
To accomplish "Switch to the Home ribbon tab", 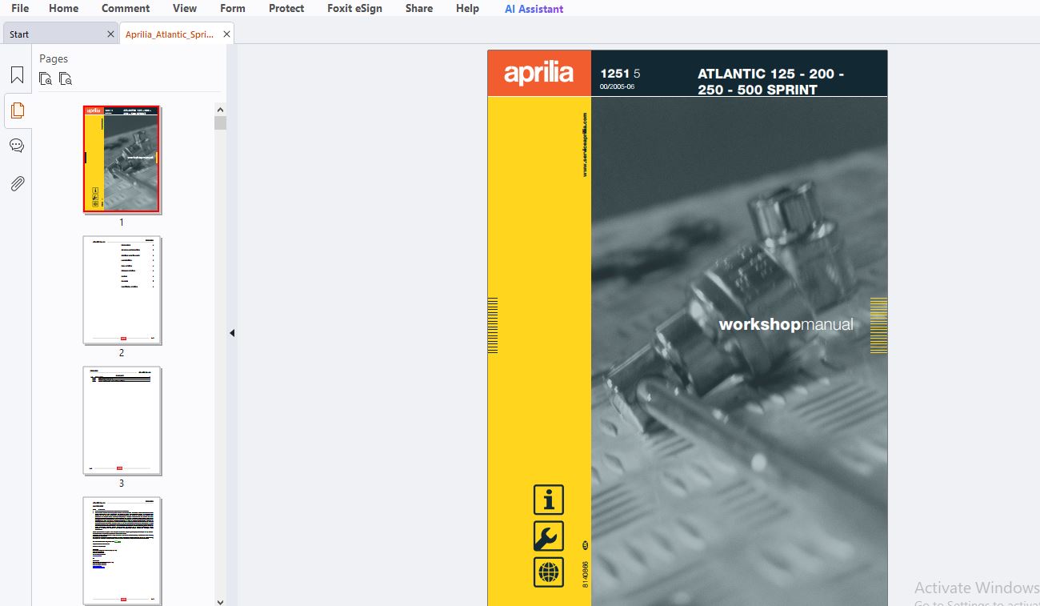I will coord(64,8).
